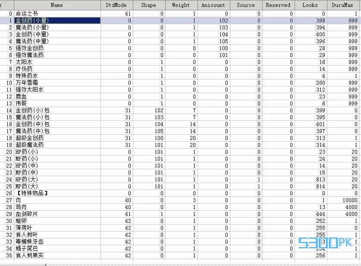Click the 魔法药(中)包 name cell
361x266 pixels.
tap(57, 131)
